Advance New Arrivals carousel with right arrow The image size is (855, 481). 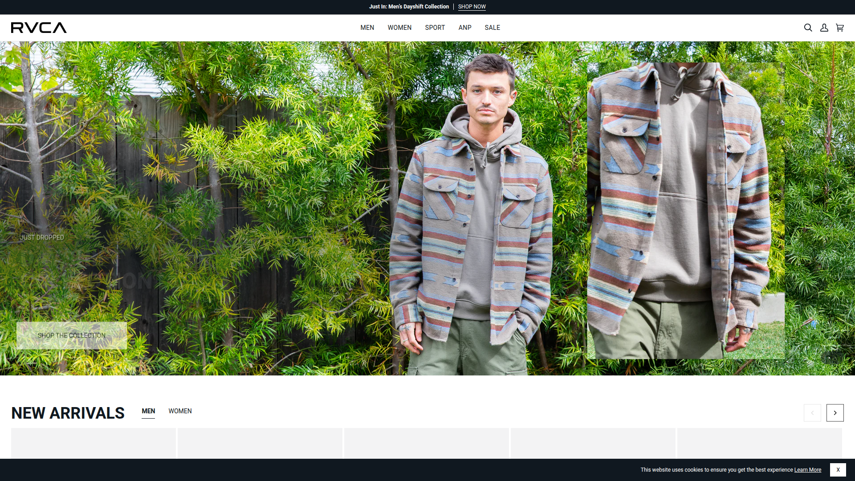[835, 413]
